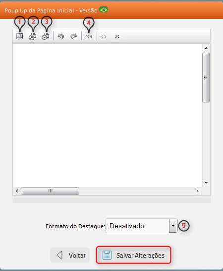Screen dimensions: 223x271
Task: Click the horizontal scrollbar thumb
Action: (51, 191)
